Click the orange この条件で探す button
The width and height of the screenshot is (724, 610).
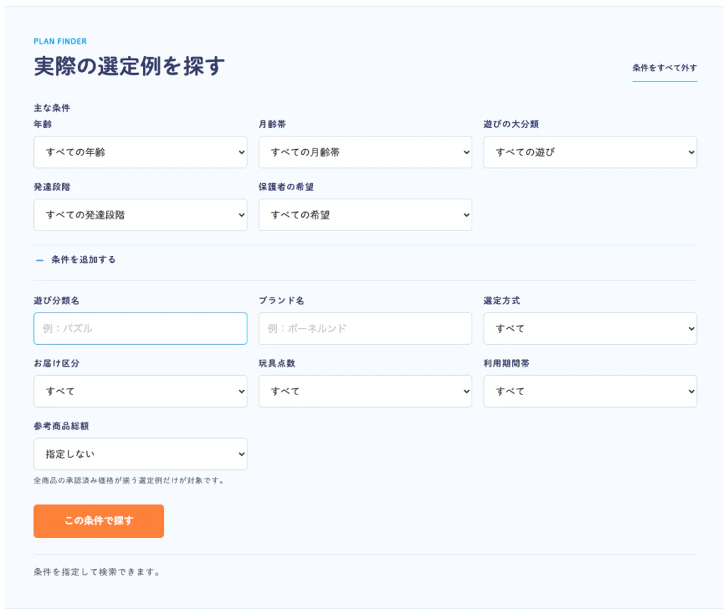pos(99,521)
